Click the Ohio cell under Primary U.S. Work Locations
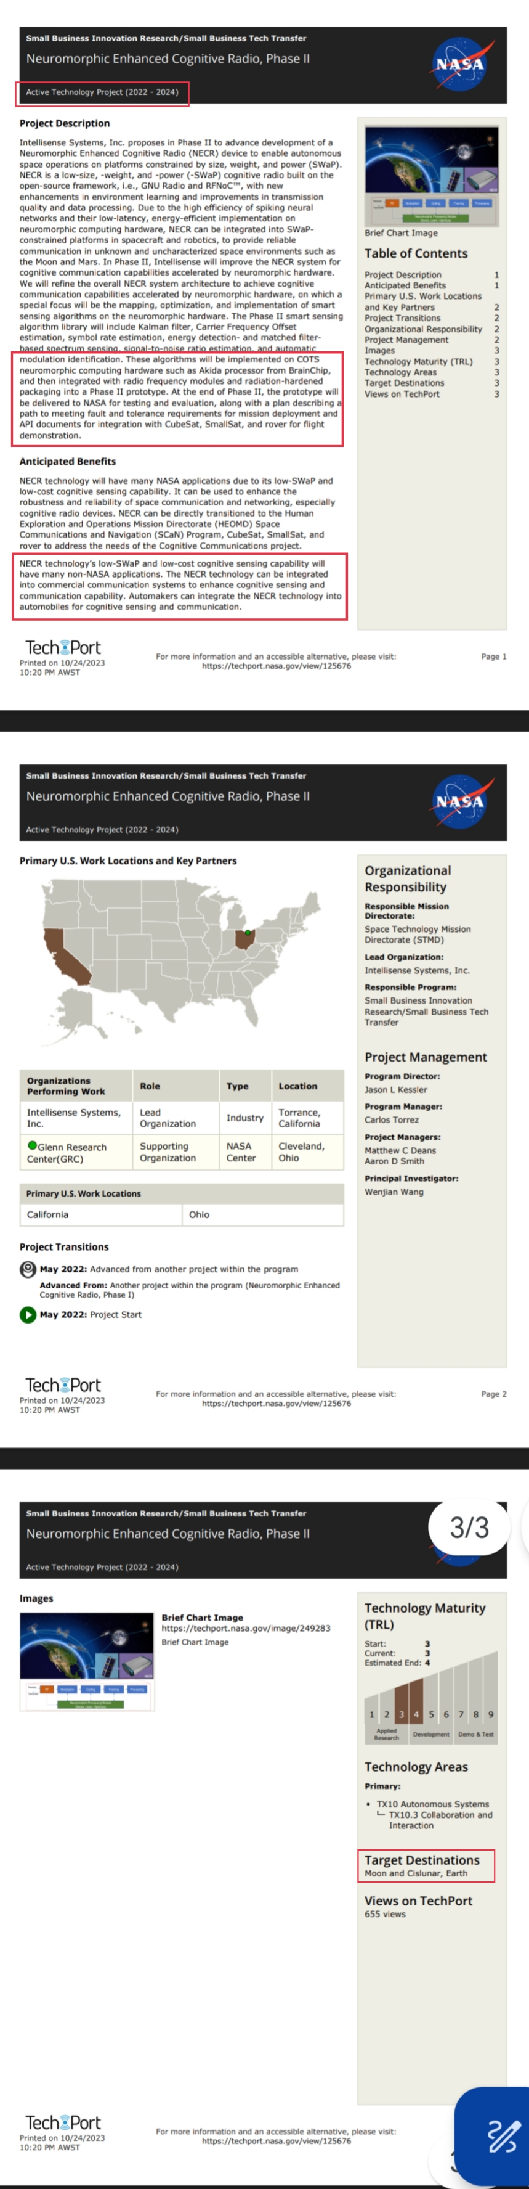The image size is (529, 2189). [x=200, y=1214]
